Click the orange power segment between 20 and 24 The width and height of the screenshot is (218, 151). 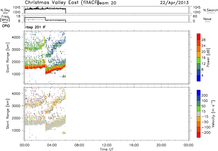tap(199, 49)
